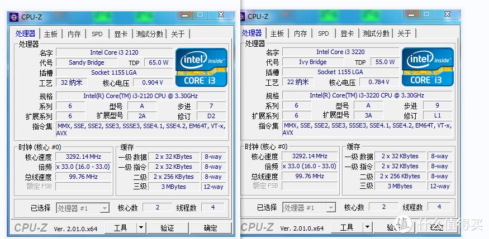489x239 pixels.
Task: Minimize the left CPU-Z window
Action: click(x=186, y=14)
